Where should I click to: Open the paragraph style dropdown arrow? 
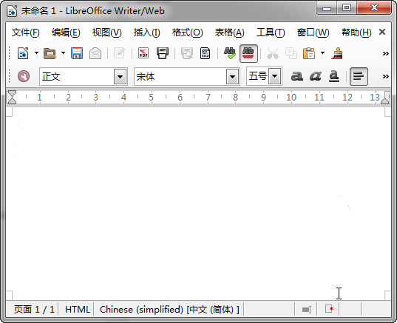[121, 76]
